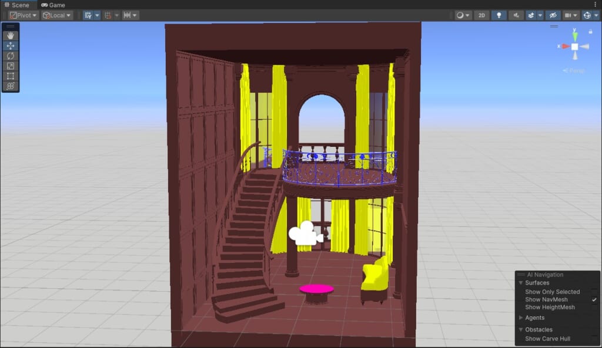Select the yellow sofa object
This screenshot has width=602, height=348.
pyautogui.click(x=376, y=276)
